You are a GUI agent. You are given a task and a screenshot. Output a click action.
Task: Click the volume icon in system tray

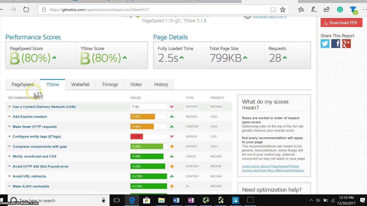coord(318,200)
